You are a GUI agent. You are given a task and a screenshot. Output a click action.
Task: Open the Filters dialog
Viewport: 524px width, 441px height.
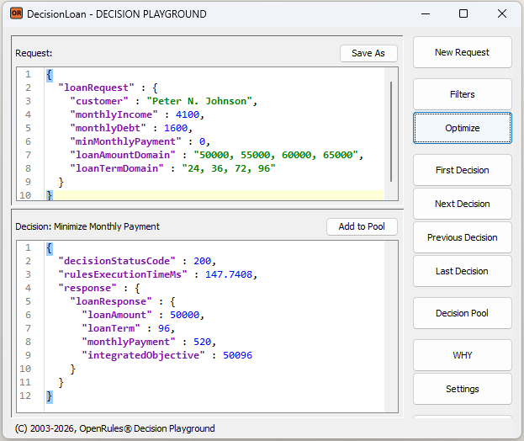(462, 94)
